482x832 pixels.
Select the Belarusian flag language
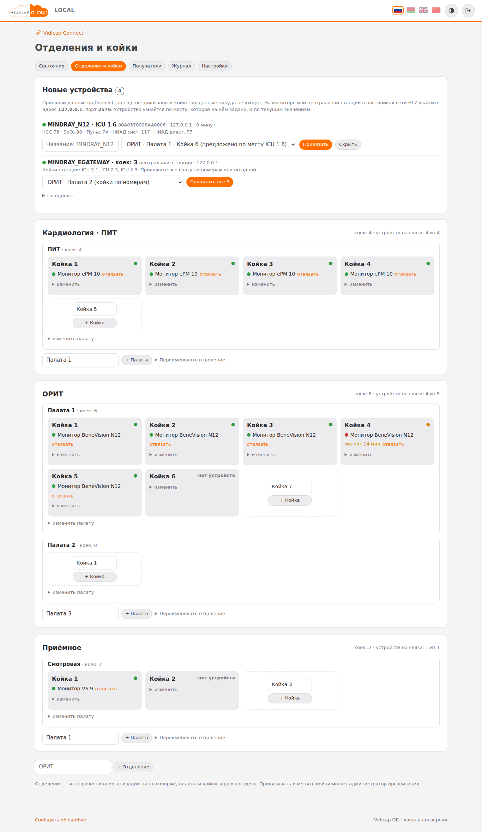pos(411,10)
